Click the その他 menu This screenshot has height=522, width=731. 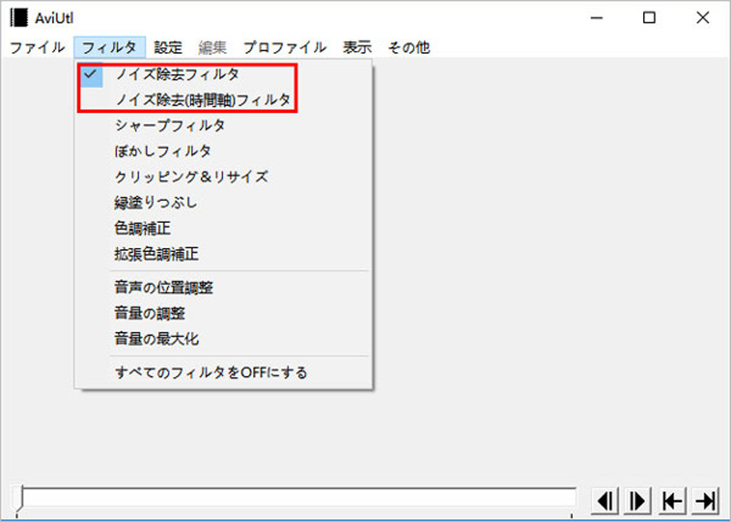pos(408,47)
